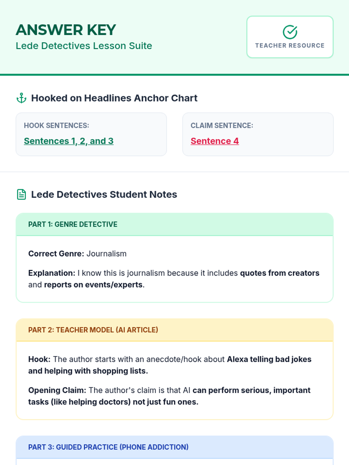Click the Hooked on Headlines Anchor Chart heading
The width and height of the screenshot is (349, 465).
pyautogui.click(x=114, y=98)
